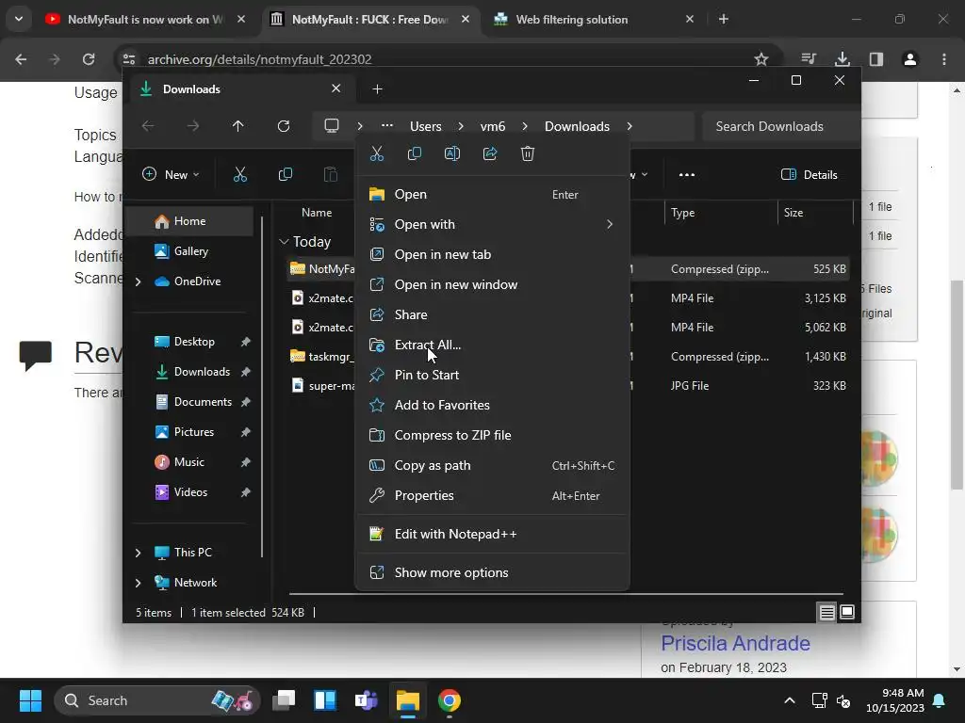The height and width of the screenshot is (723, 965).
Task: Open Microsoft Teams from taskbar
Action: (367, 700)
